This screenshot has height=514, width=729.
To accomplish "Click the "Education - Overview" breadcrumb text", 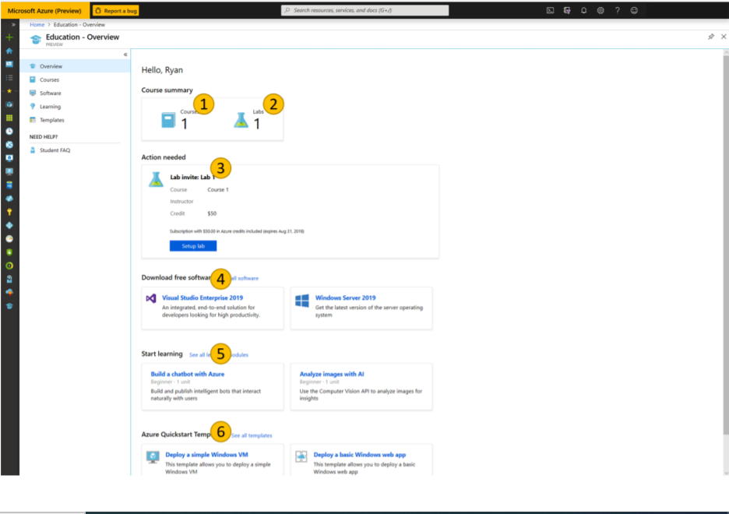I will [x=79, y=25].
